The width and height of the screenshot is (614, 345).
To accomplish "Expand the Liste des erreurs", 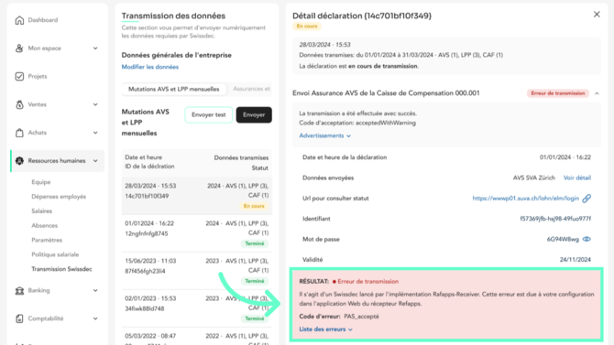I will click(x=326, y=329).
